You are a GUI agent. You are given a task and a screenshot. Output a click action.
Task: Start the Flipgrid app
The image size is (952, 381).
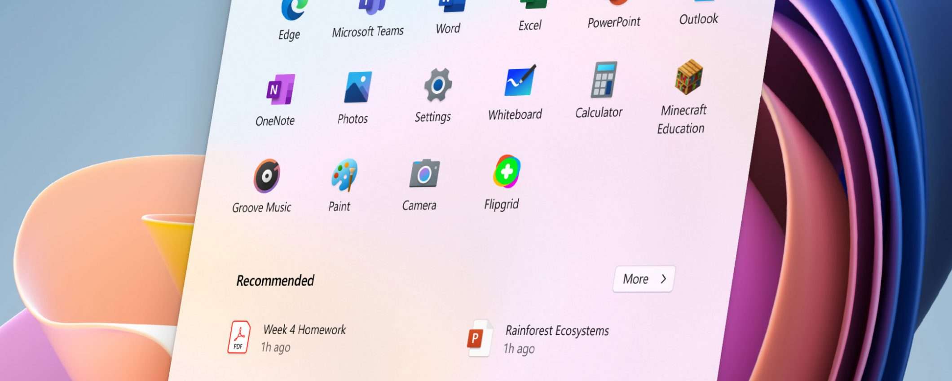[503, 182]
